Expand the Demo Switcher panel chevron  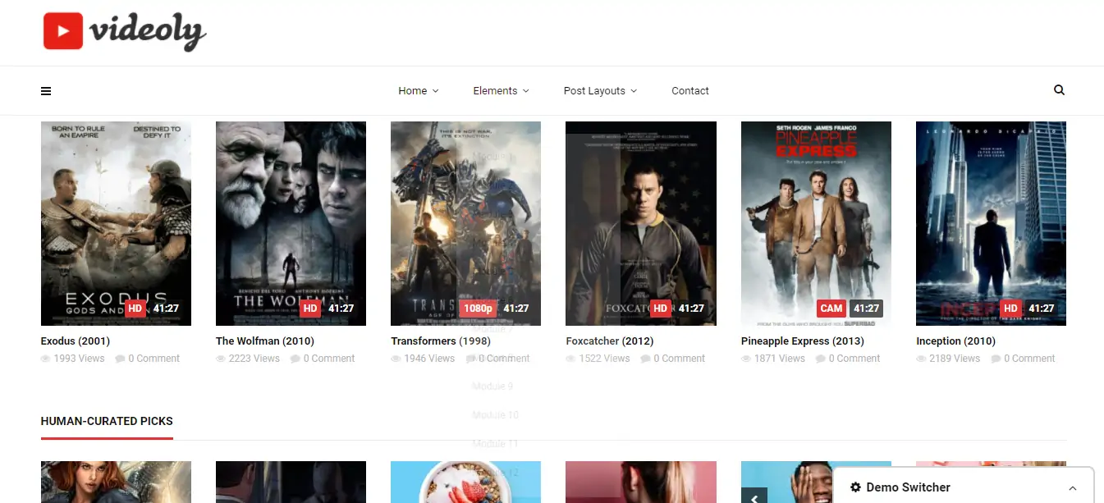coord(1072,487)
